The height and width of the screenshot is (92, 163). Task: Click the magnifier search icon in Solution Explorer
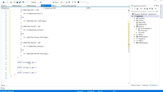coord(157,11)
